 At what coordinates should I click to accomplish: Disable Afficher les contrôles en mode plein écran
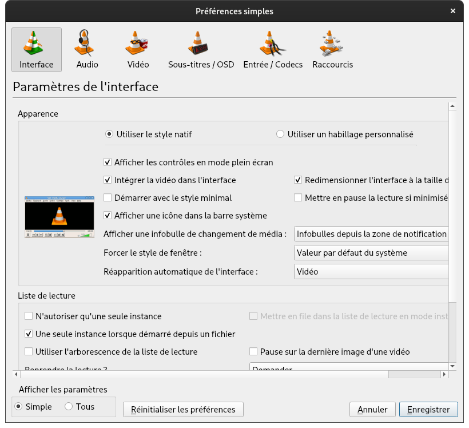(x=108, y=163)
